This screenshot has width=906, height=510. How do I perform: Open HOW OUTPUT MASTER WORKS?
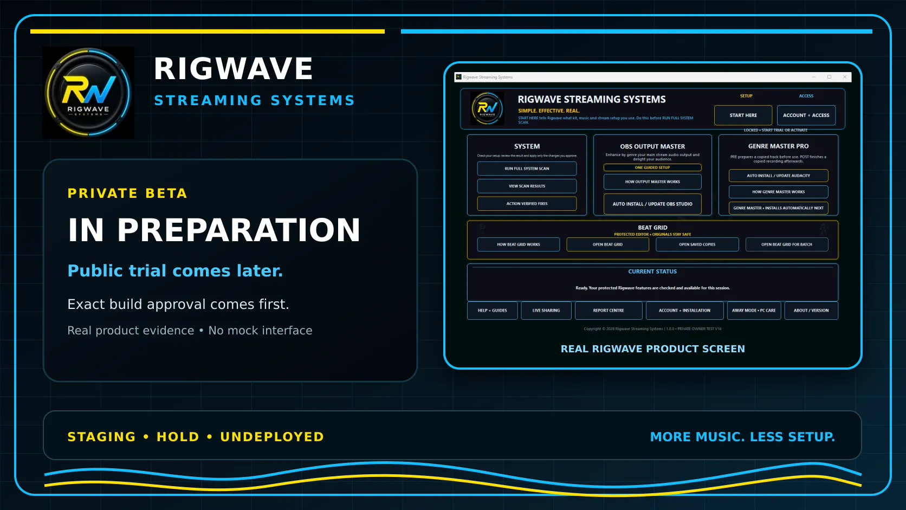click(x=652, y=182)
